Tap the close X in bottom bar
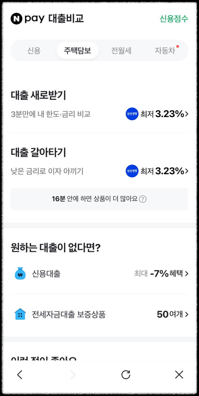The width and height of the screenshot is (199, 396). pyautogui.click(x=178, y=375)
